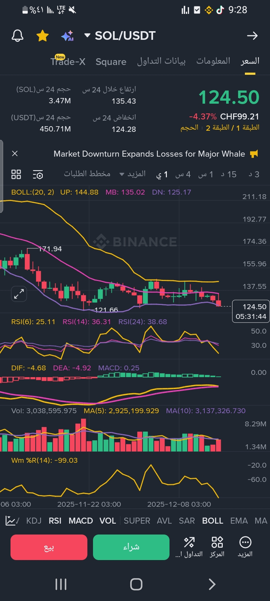Toggle the SUPER indicator
The width and height of the screenshot is (270, 601).
(x=137, y=521)
